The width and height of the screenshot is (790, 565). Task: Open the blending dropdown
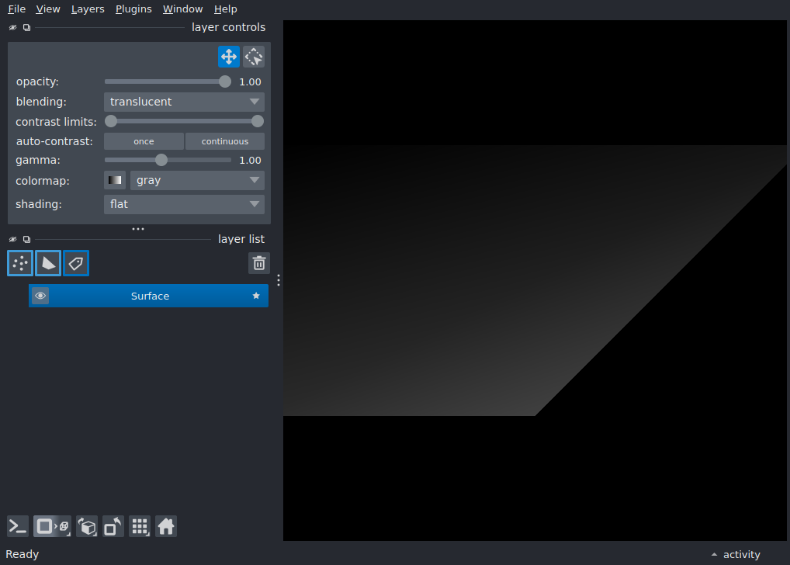(x=184, y=102)
